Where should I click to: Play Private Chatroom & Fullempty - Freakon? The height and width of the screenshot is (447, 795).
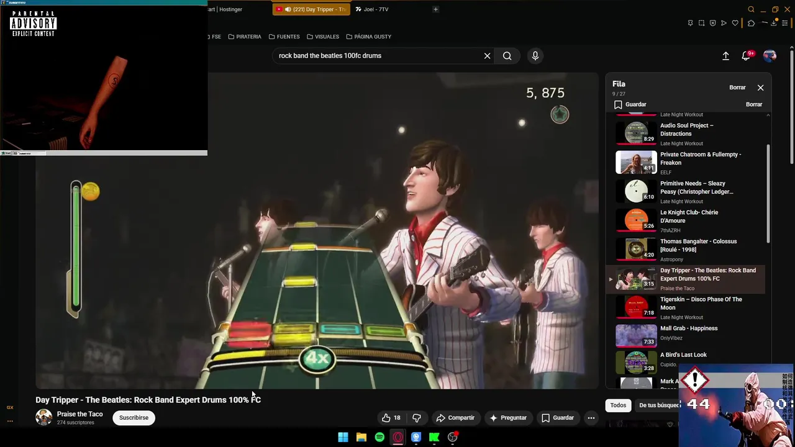coord(686,163)
